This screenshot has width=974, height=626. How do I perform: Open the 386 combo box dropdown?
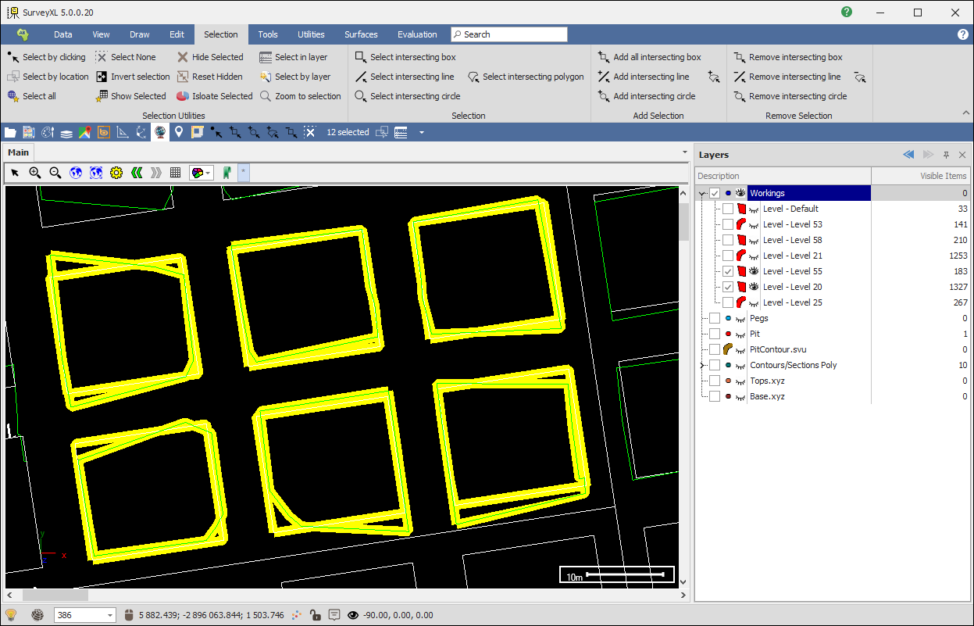coord(109,615)
